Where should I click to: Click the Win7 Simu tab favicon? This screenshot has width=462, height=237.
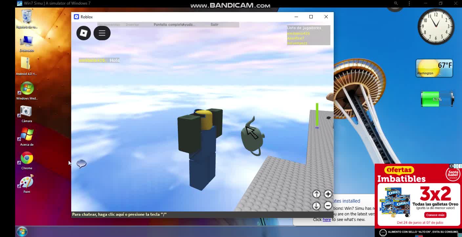click(19, 3)
